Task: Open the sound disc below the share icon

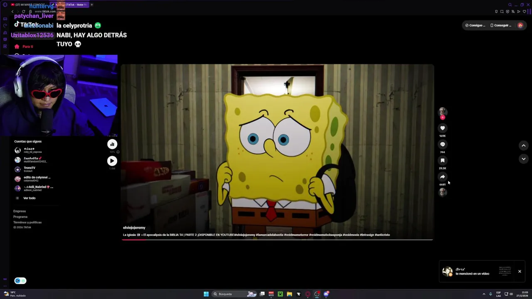Action: (443, 192)
